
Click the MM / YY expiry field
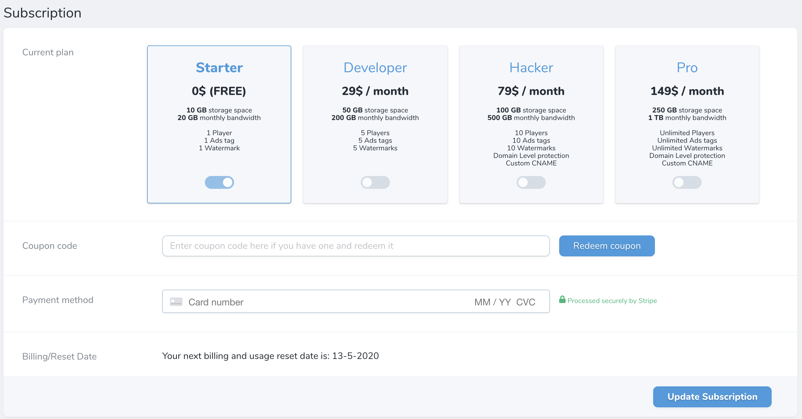[x=493, y=302]
